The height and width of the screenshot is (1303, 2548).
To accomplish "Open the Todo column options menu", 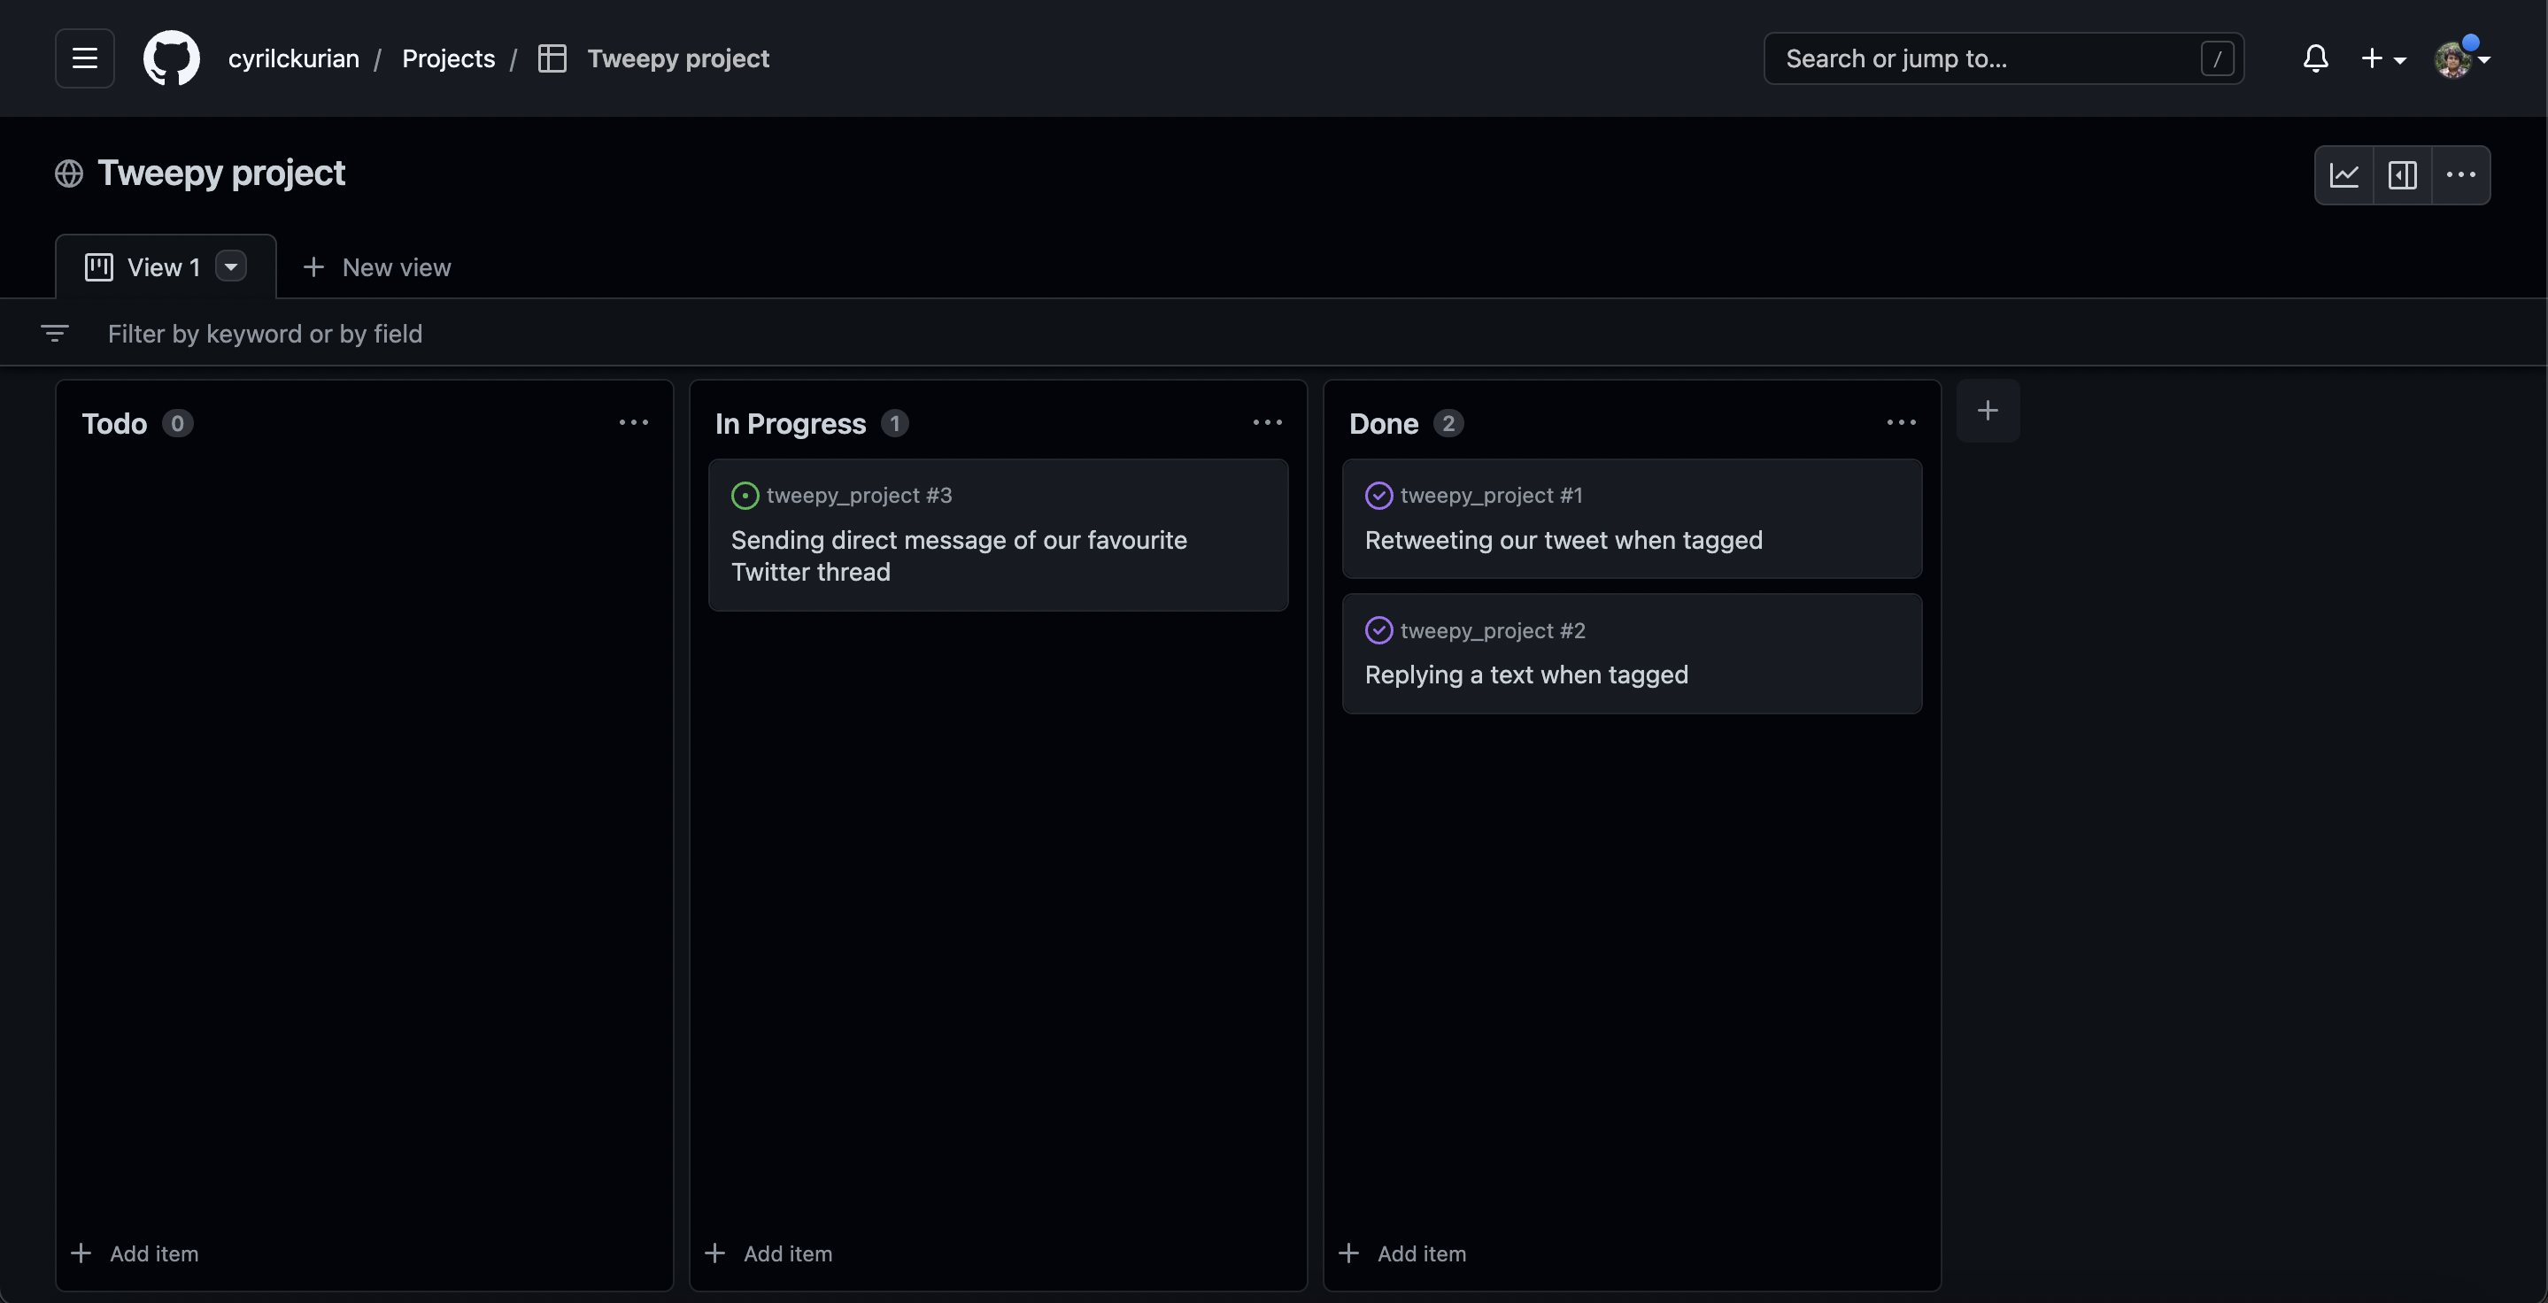I will click(633, 423).
